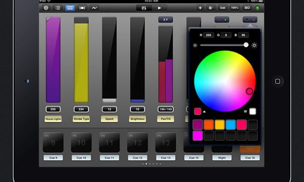304x182 pixels.
Task: Open the waveform graph view icon
Action: 94,8
